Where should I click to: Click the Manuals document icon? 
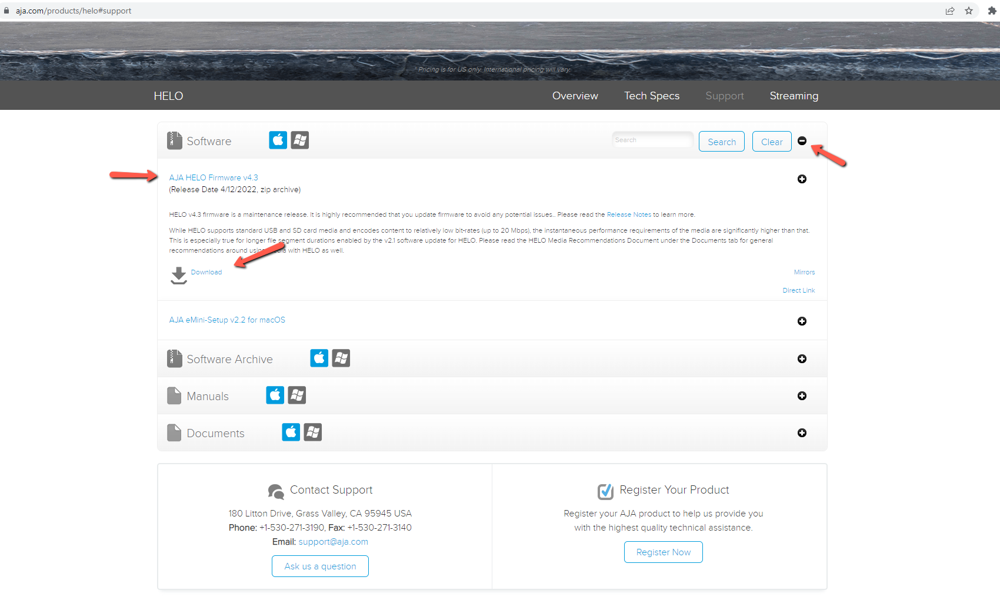pyautogui.click(x=174, y=395)
